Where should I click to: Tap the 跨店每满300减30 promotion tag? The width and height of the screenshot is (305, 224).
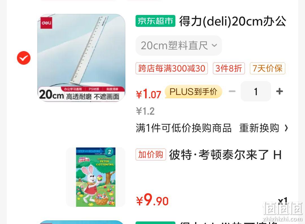point(172,68)
